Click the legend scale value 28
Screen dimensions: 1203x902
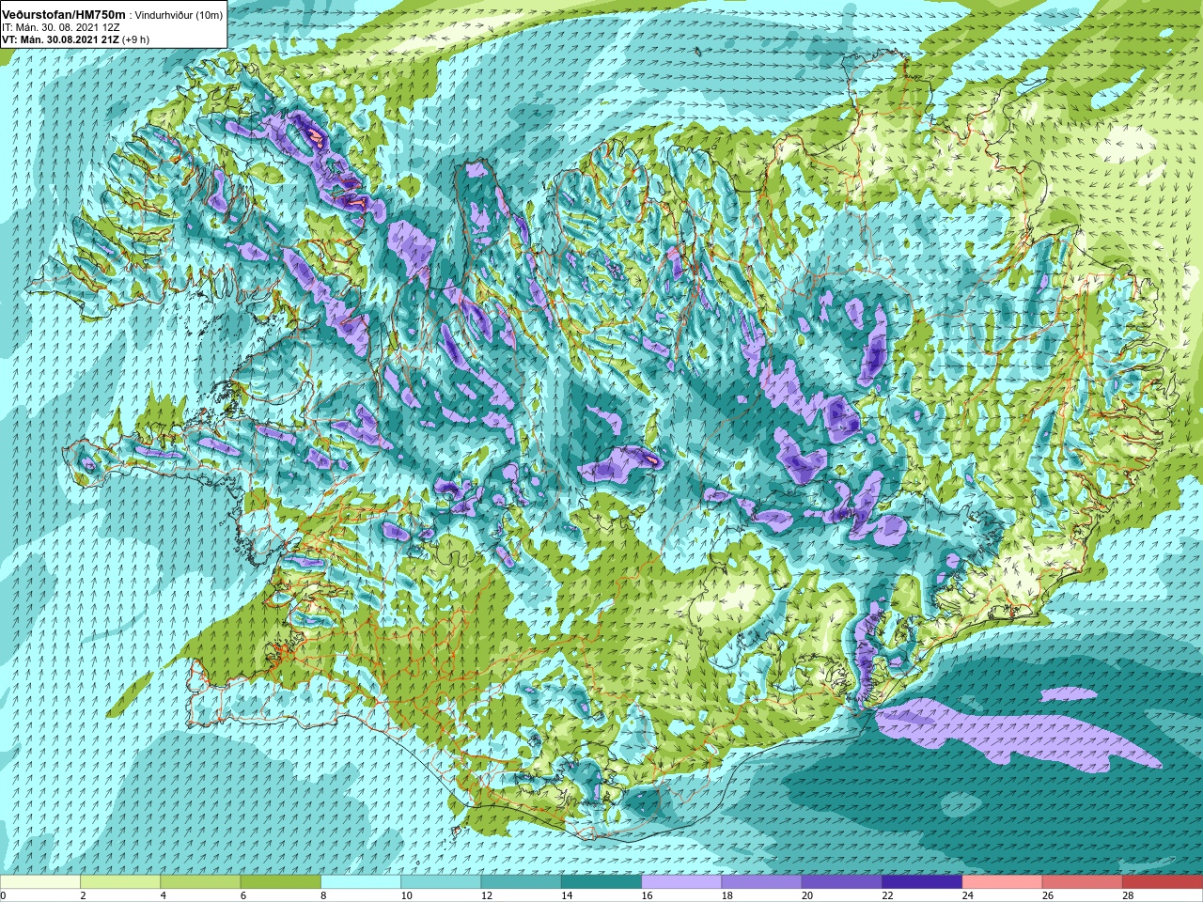pos(1128,896)
